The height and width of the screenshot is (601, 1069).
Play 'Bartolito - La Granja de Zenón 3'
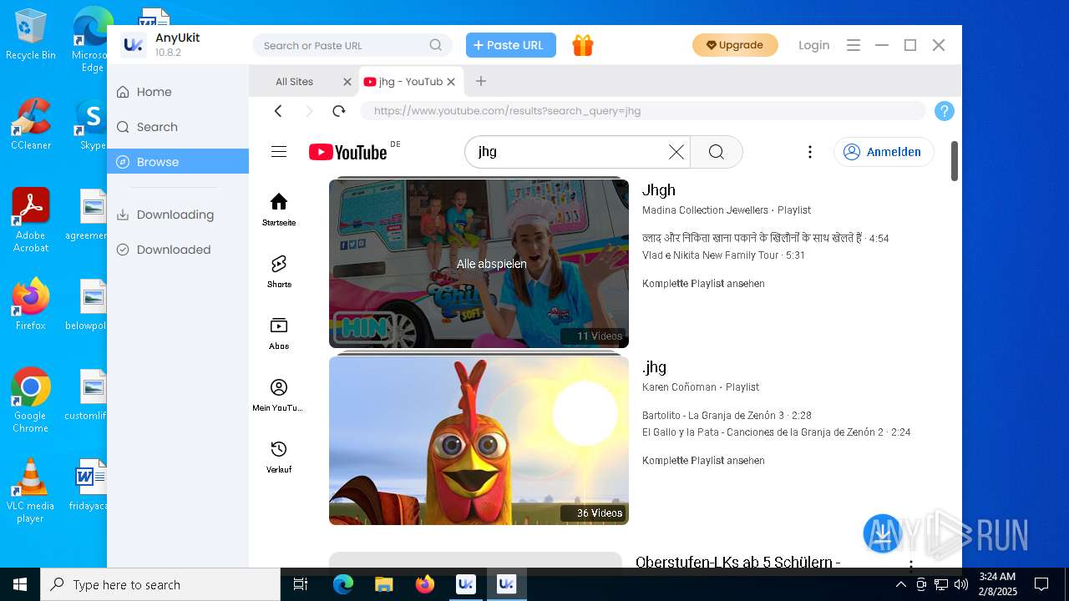(727, 416)
